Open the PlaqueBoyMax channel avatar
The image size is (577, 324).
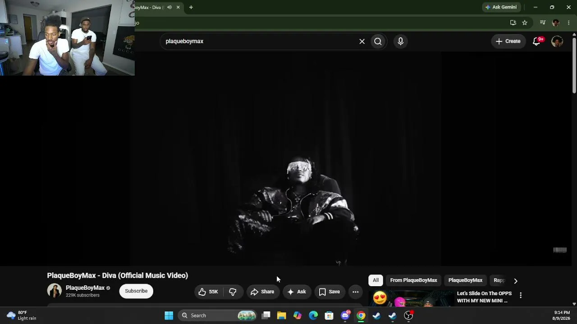tap(54, 291)
